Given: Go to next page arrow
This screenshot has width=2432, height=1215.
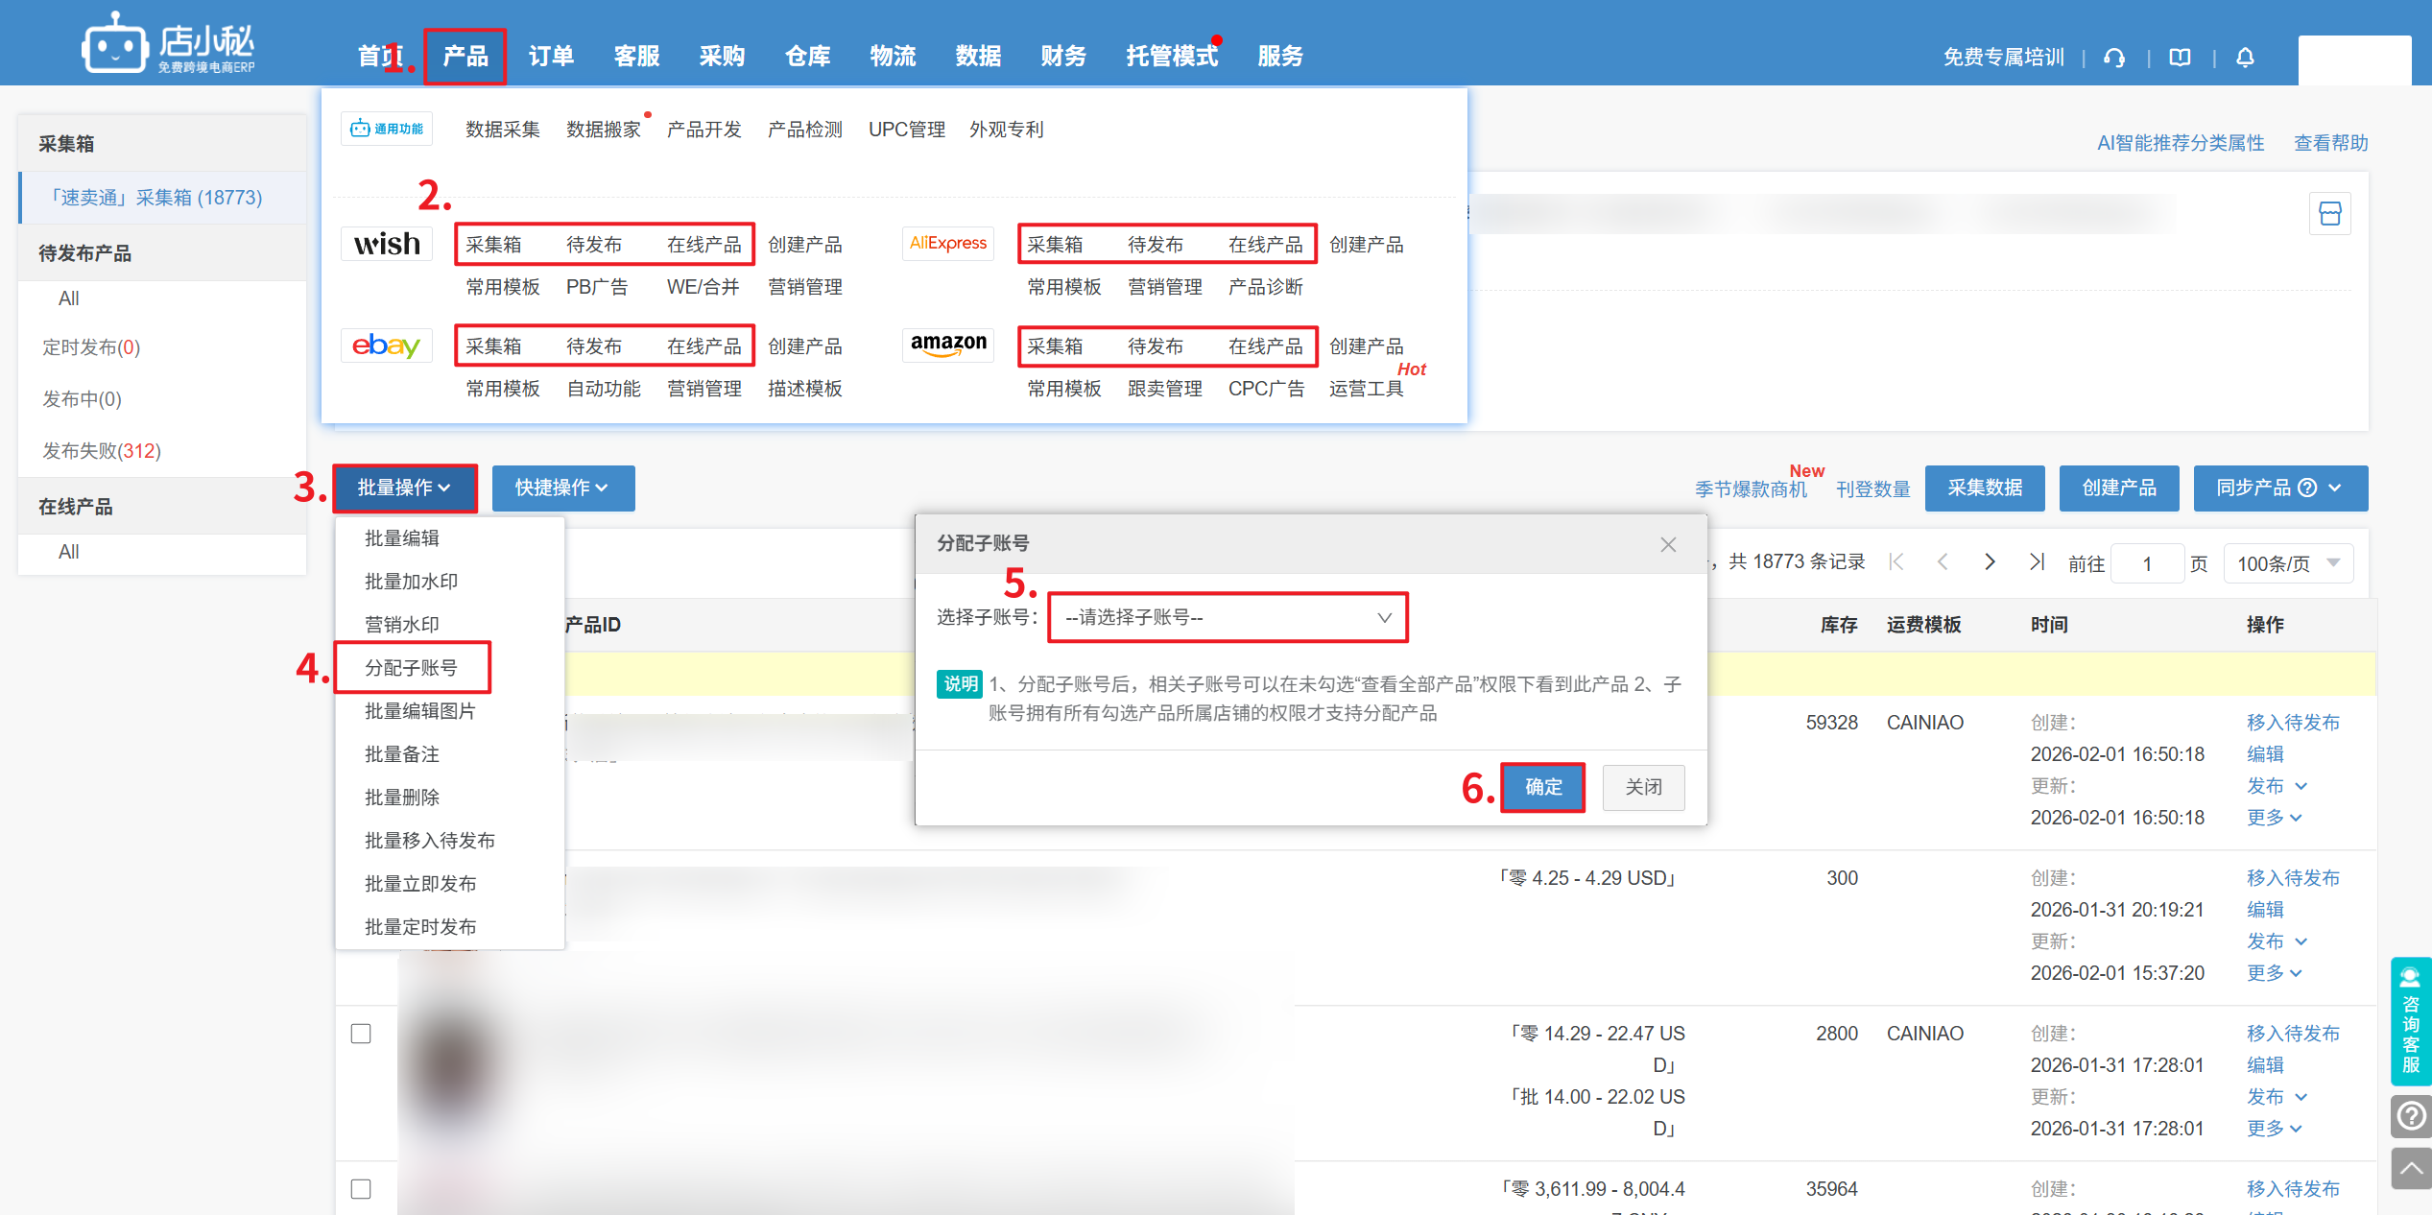Looking at the screenshot, I should (x=1990, y=562).
